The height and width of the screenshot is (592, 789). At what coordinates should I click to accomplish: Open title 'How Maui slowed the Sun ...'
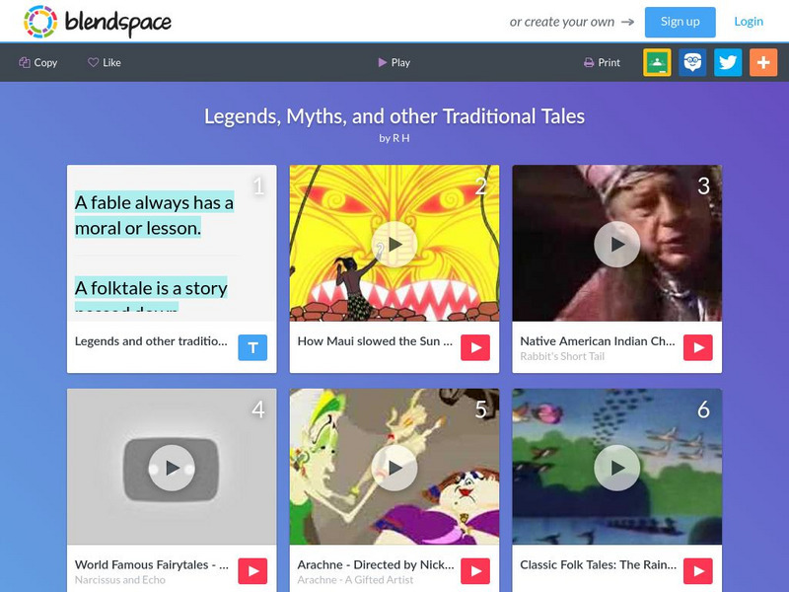point(375,340)
